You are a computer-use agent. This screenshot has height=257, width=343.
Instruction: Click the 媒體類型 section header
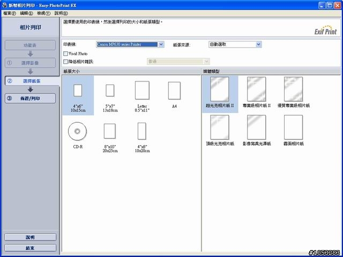pyautogui.click(x=271, y=71)
